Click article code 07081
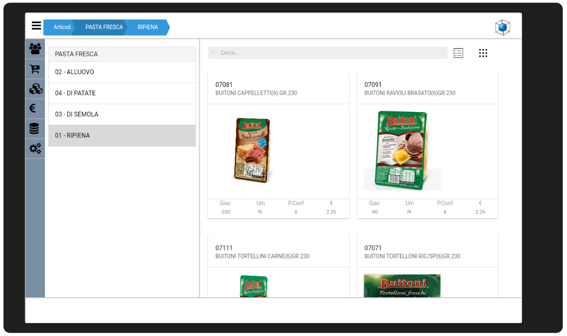The height and width of the screenshot is (336, 567). [x=224, y=85]
